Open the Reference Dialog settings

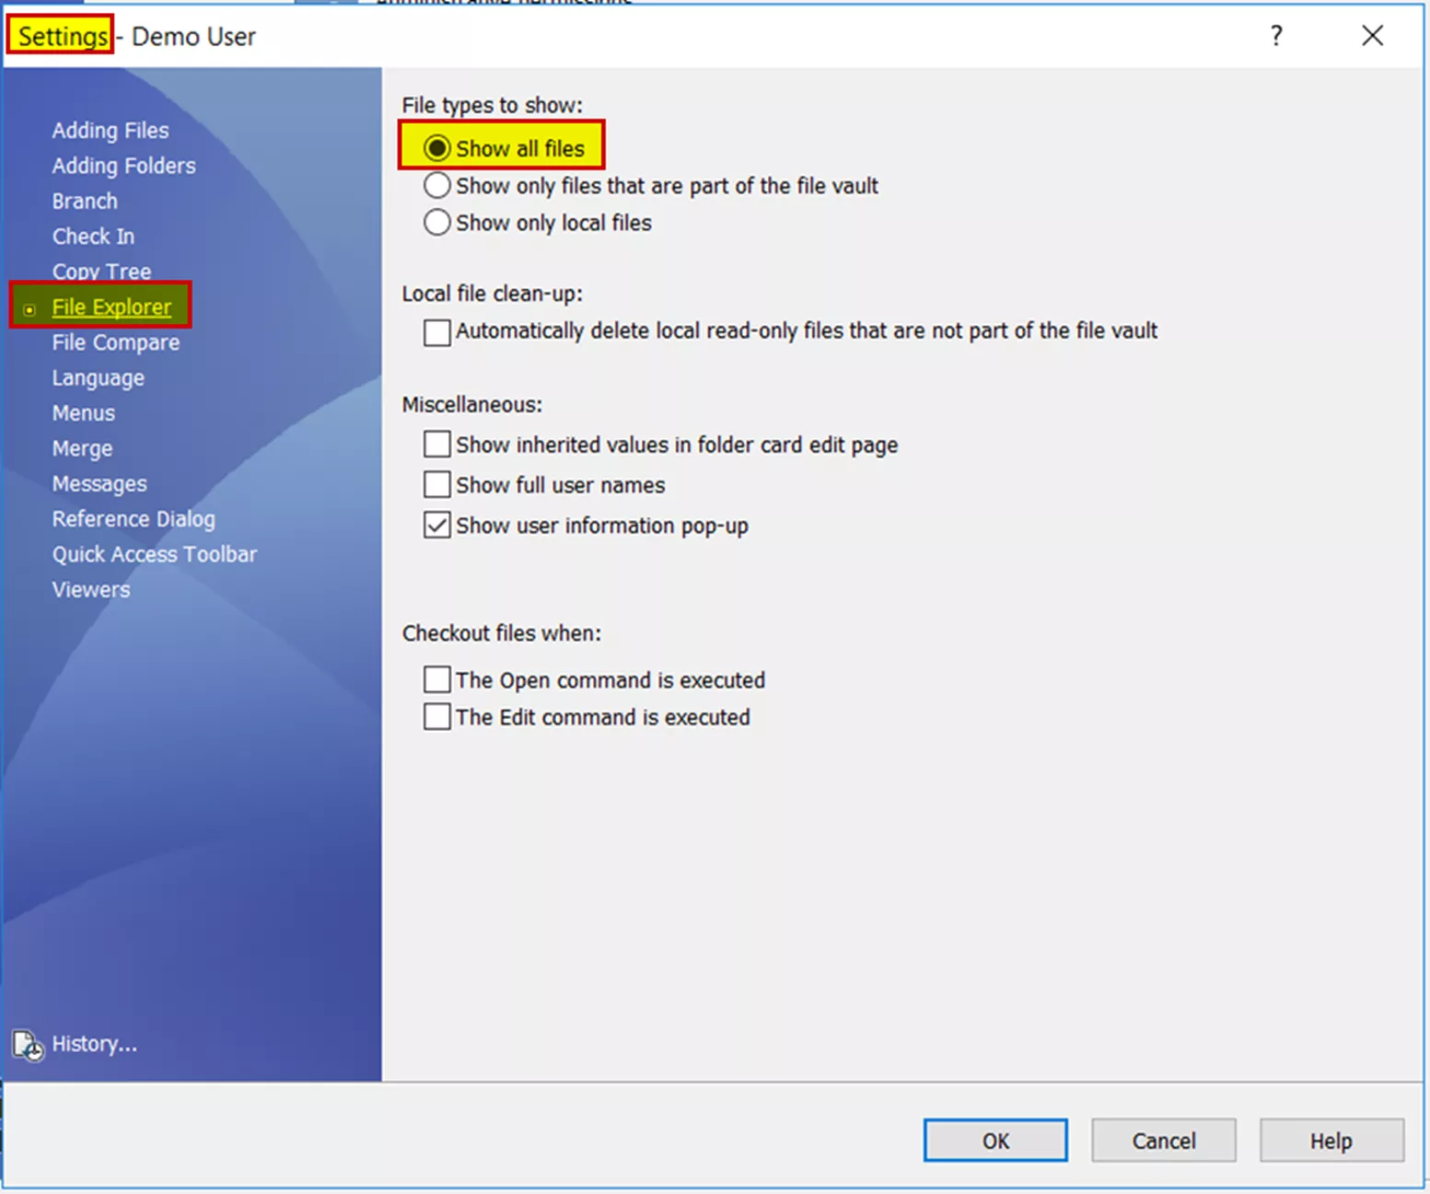[134, 519]
